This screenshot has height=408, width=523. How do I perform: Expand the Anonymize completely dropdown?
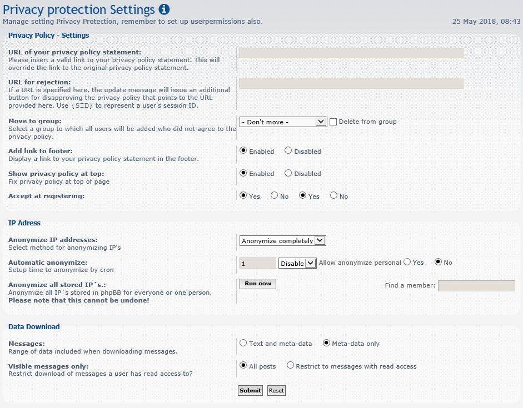(x=282, y=240)
